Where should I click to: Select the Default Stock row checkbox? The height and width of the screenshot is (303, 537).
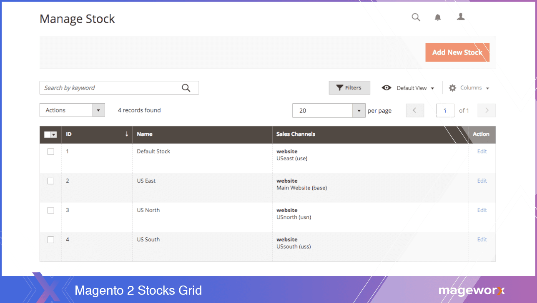click(51, 151)
